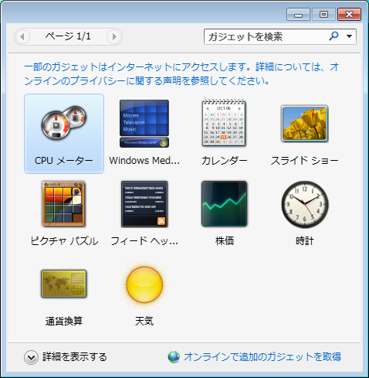
Task: Select the 株価 stock chart gadget icon
Action: point(224,203)
